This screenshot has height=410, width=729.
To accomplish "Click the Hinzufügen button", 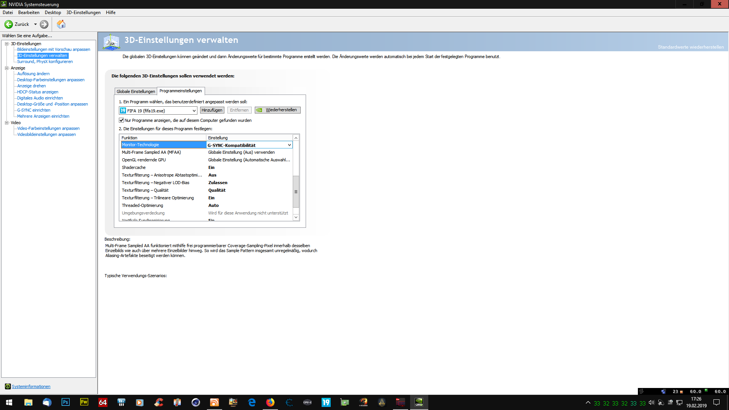I will (212, 110).
